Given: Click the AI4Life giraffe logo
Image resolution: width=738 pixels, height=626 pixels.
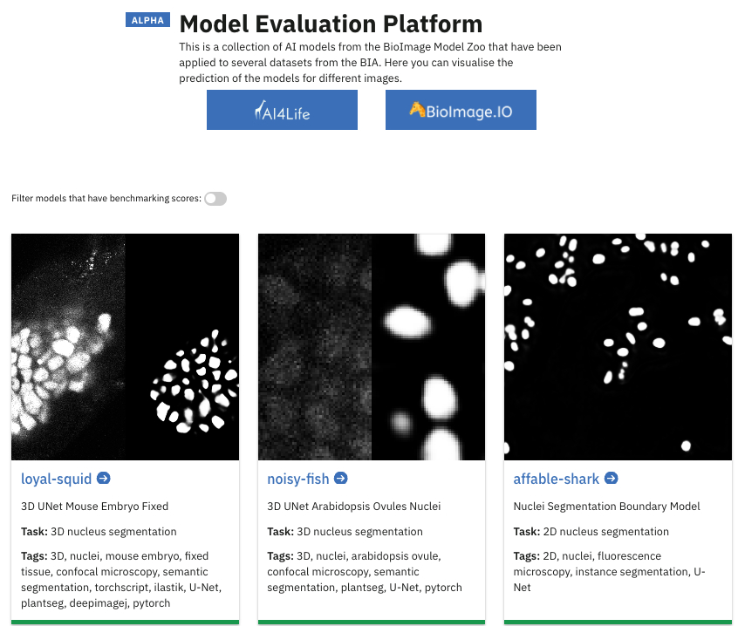Looking at the screenshot, I should 259,109.
